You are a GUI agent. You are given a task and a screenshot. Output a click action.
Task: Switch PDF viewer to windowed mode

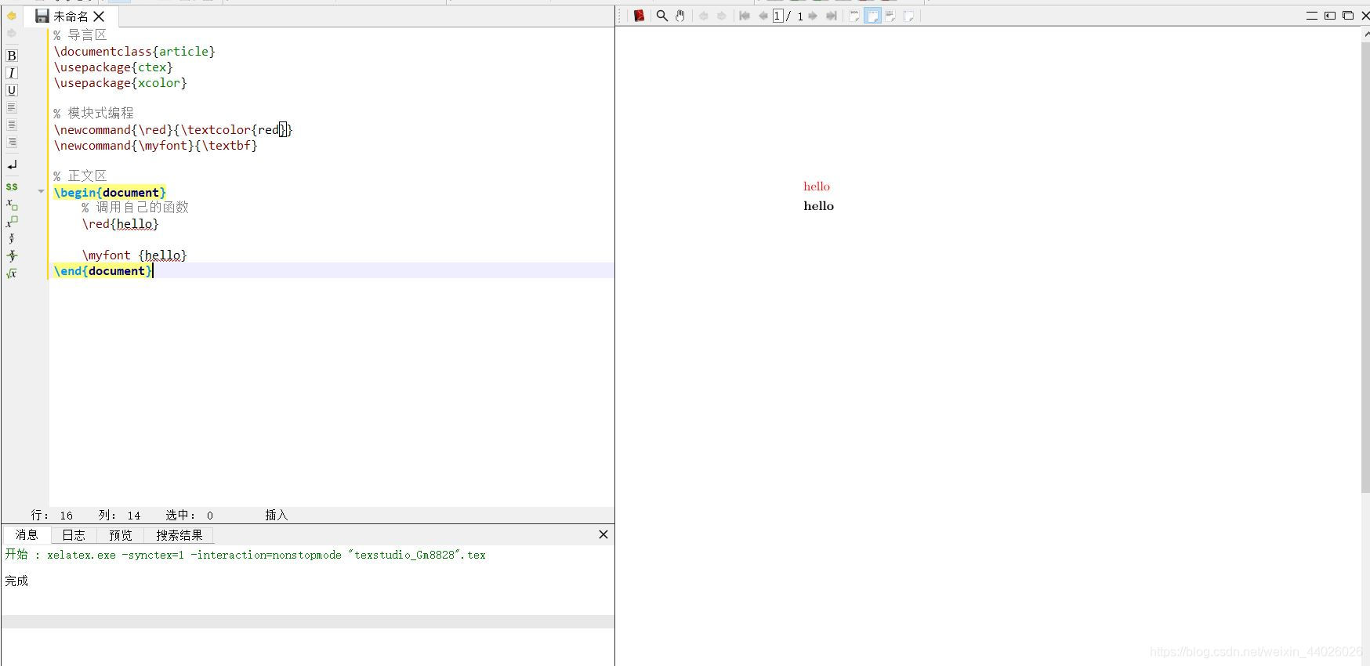(1348, 16)
